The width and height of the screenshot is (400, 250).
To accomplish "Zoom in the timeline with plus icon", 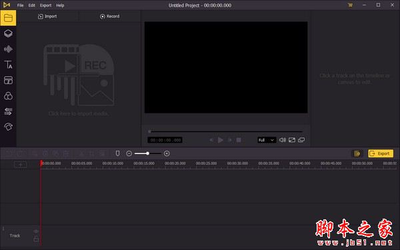I will (x=167, y=153).
